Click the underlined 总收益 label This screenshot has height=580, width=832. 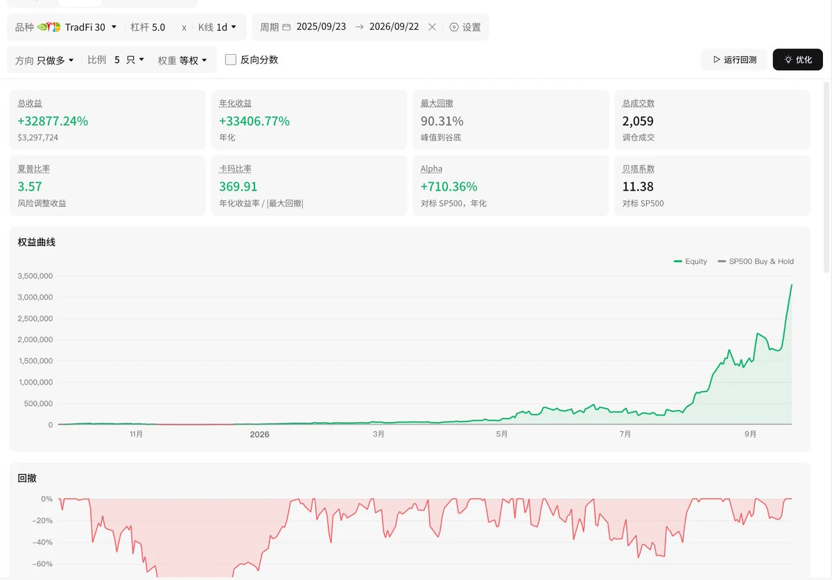30,103
